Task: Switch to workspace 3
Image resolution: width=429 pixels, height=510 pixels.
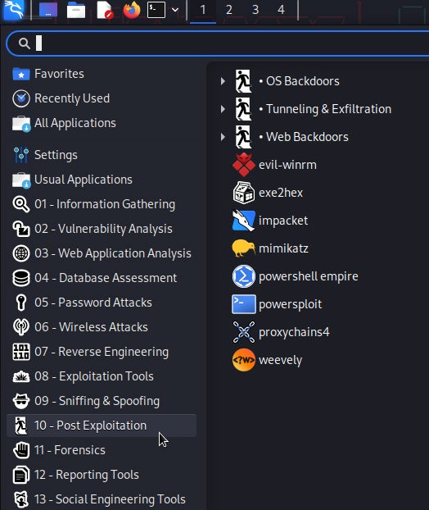Action: tap(255, 10)
